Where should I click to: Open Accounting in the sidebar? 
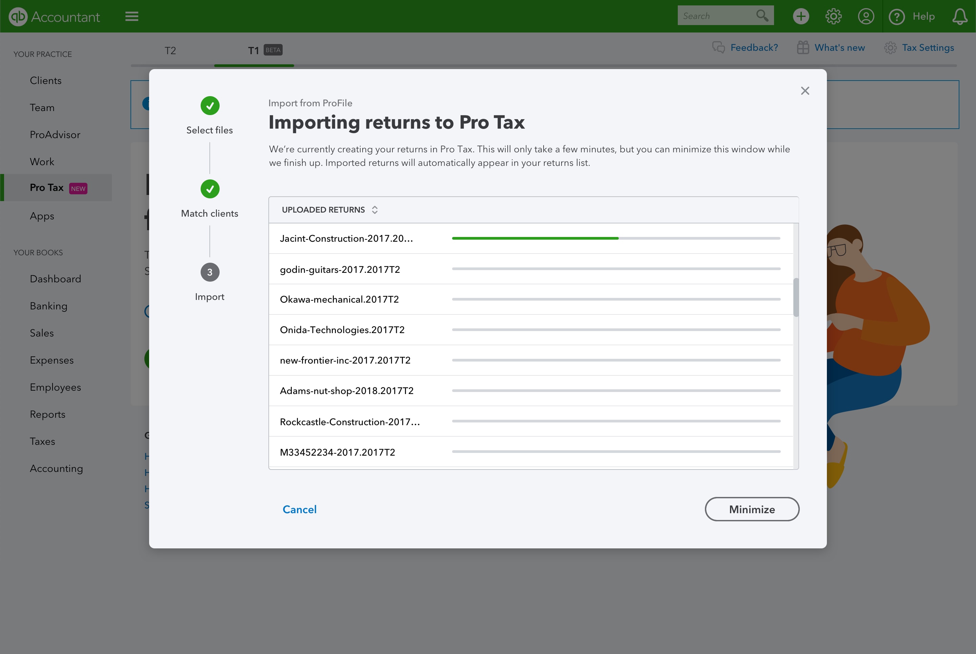click(56, 469)
